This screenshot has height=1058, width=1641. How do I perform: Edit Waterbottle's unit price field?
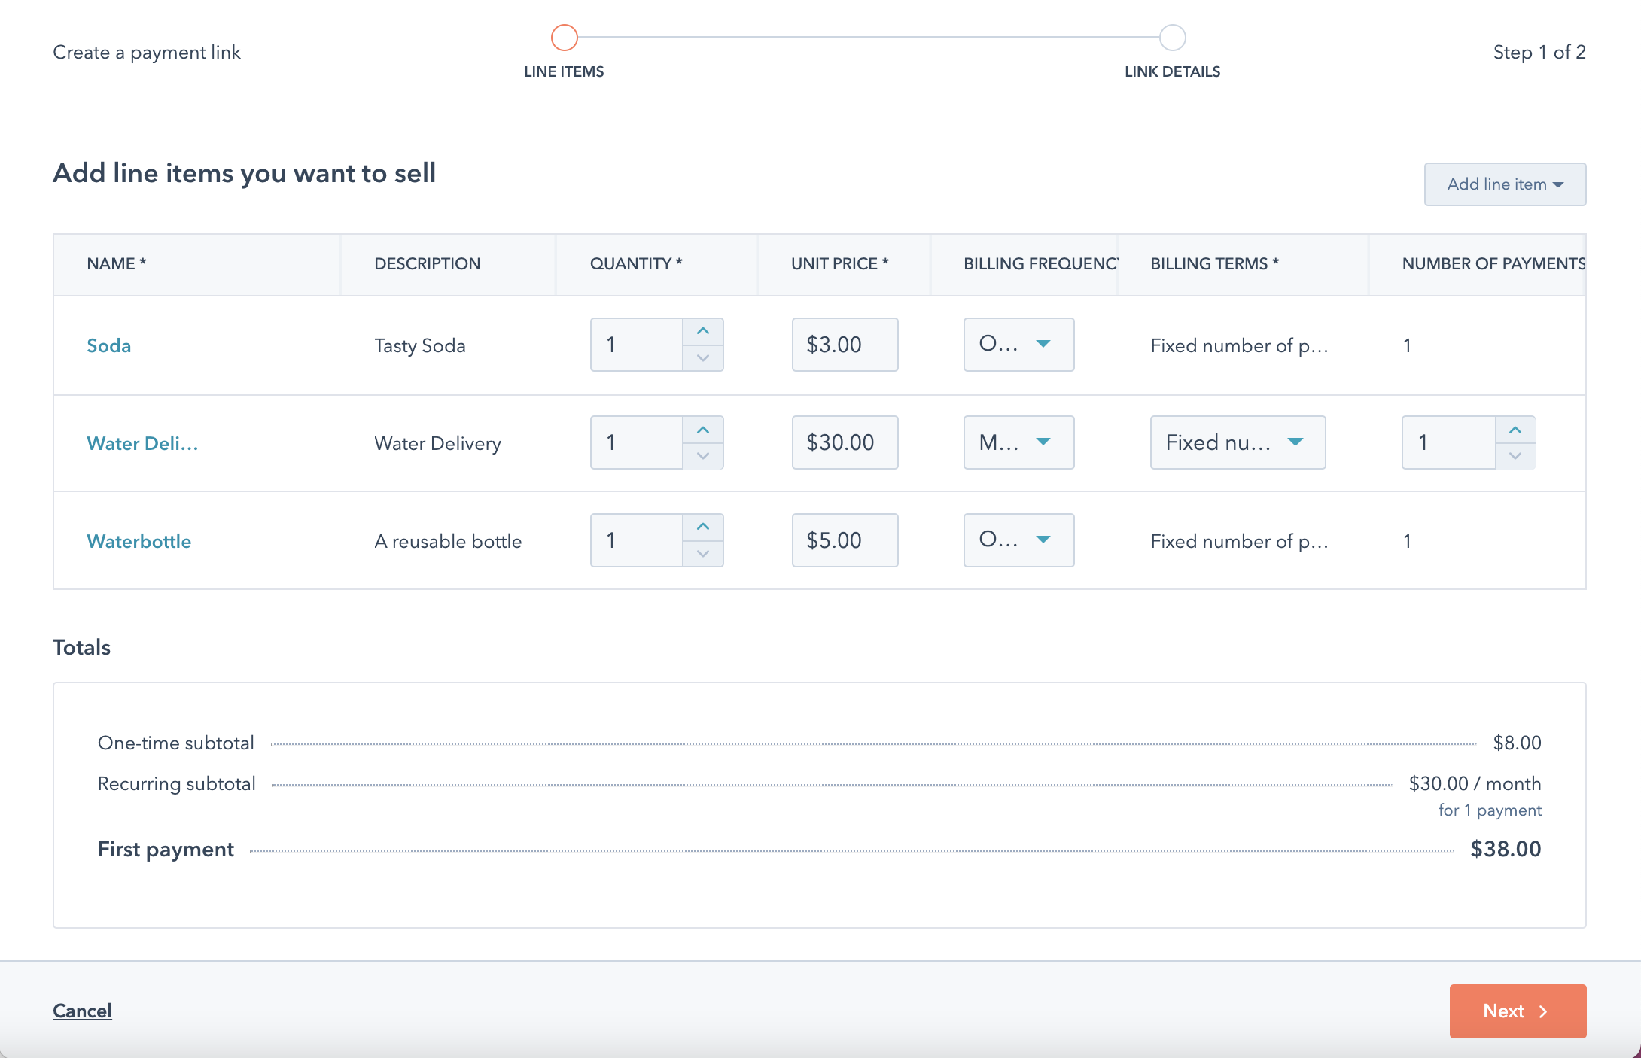[845, 540]
